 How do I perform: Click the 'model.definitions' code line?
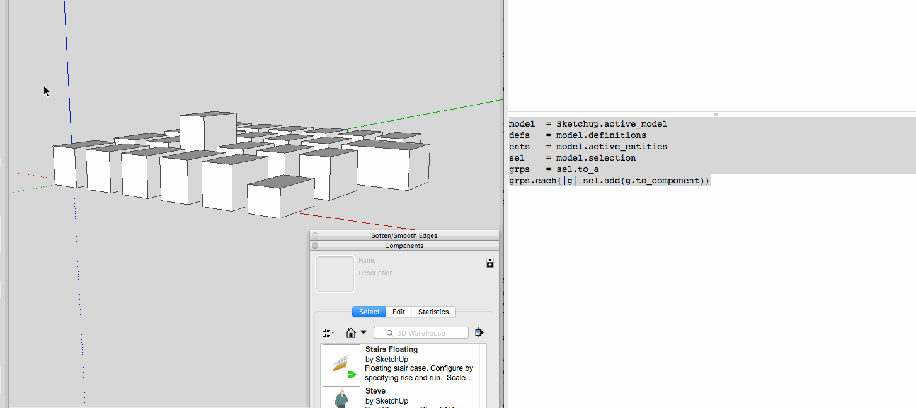[578, 135]
